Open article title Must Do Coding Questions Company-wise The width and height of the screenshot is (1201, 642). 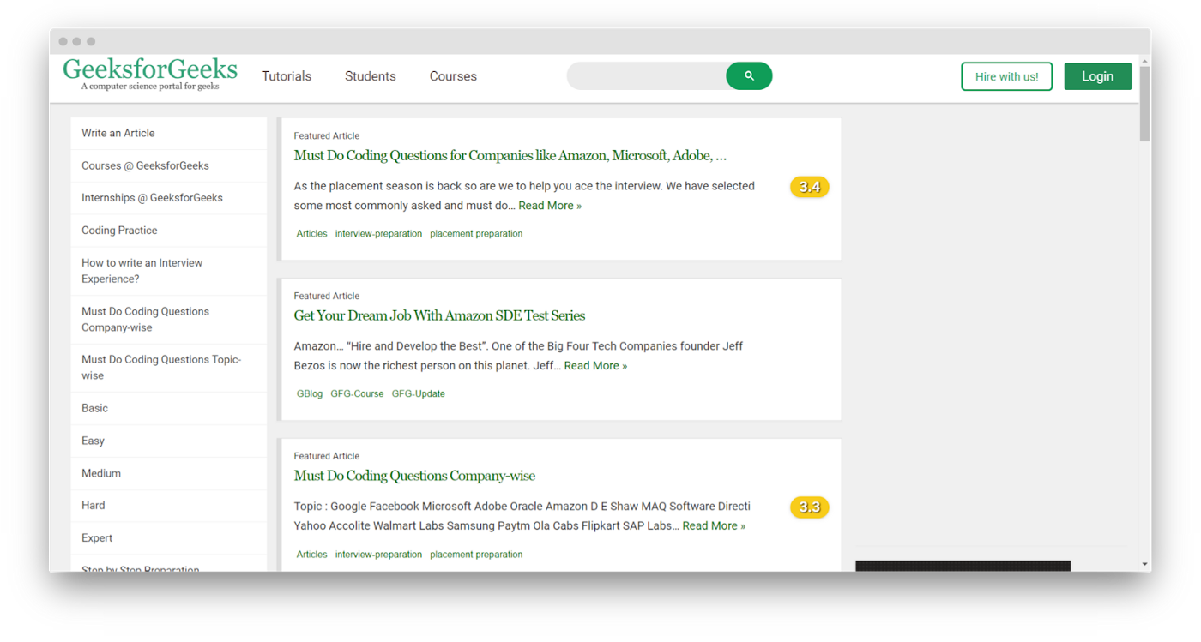coord(414,477)
